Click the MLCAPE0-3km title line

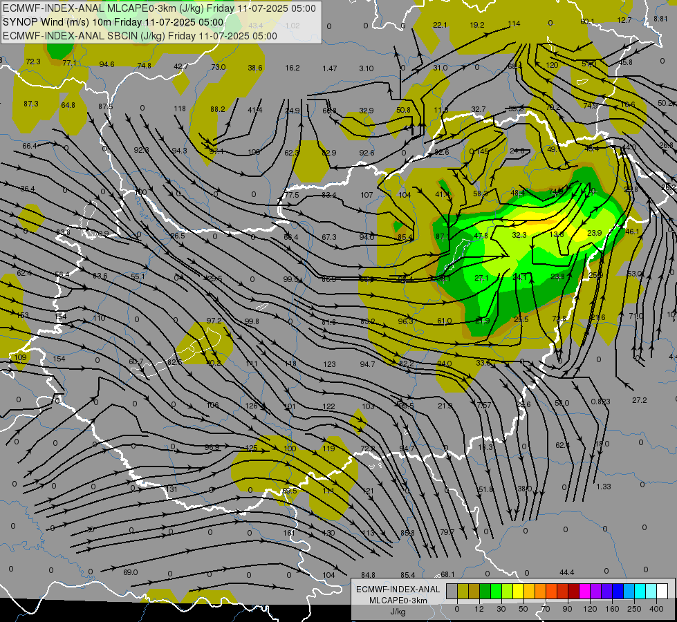(159, 8)
